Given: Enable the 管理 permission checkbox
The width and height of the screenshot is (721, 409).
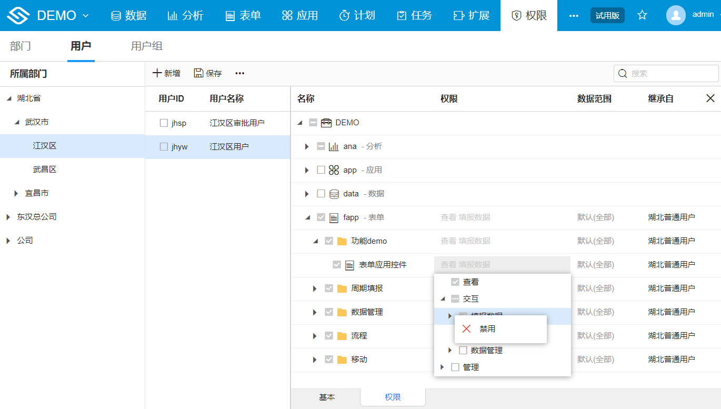Looking at the screenshot, I should tap(455, 367).
